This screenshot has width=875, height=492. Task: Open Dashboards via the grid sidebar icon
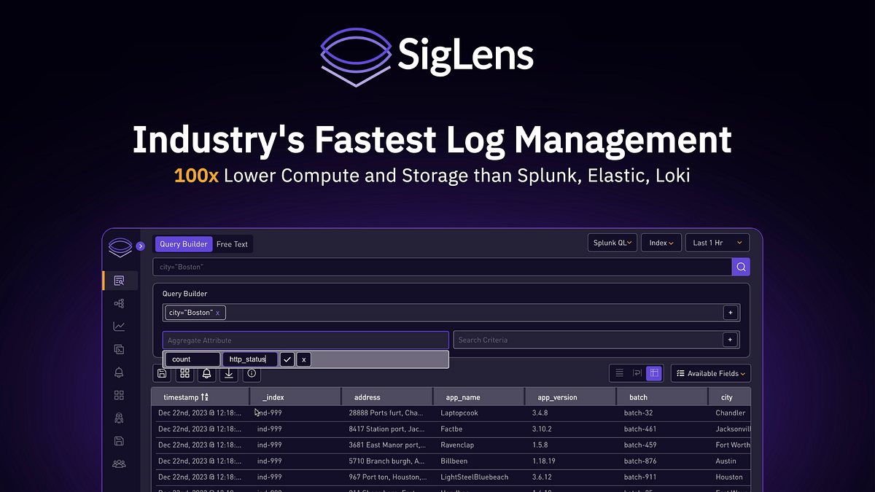tap(119, 395)
